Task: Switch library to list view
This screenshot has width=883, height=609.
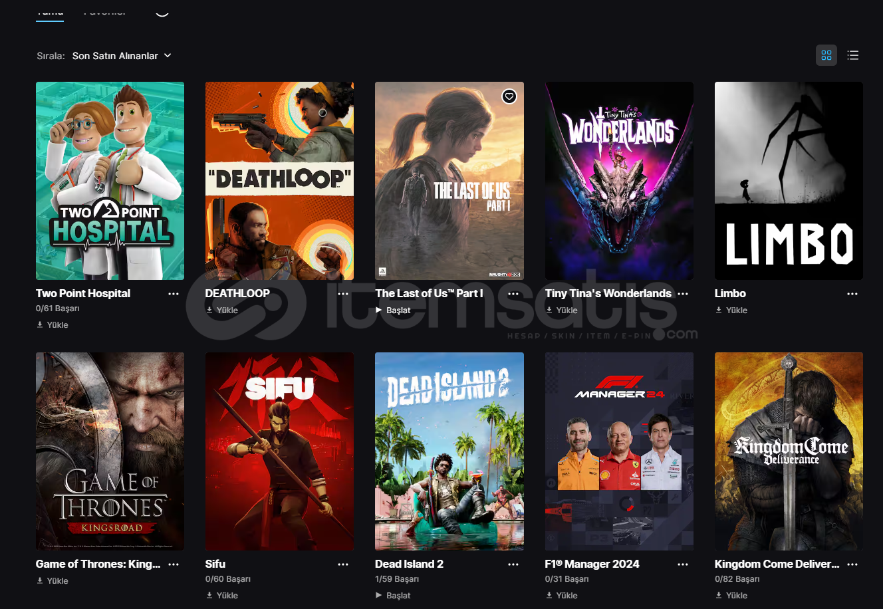Action: click(853, 55)
